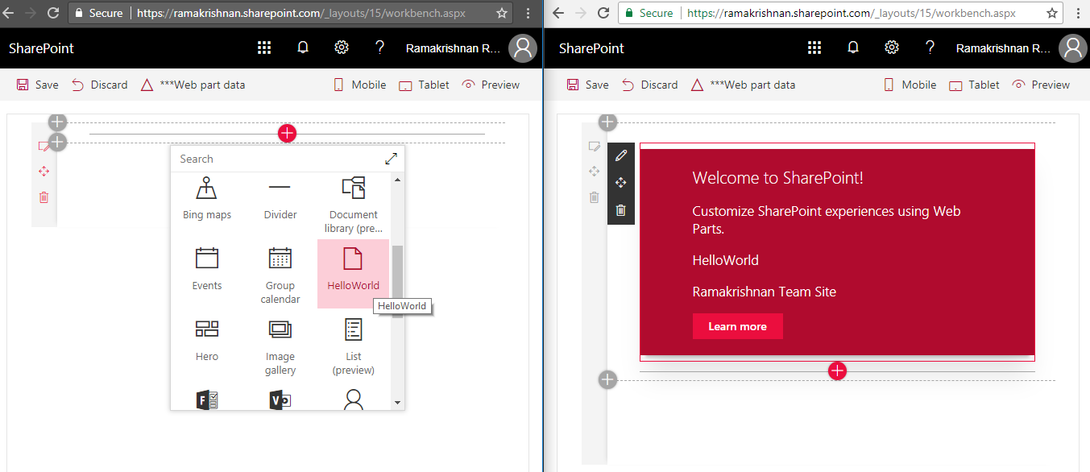Click the Learn more button

[x=737, y=326]
